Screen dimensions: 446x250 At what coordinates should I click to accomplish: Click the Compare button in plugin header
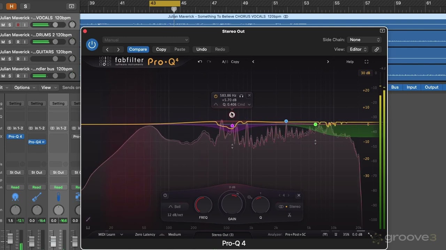pos(138,49)
